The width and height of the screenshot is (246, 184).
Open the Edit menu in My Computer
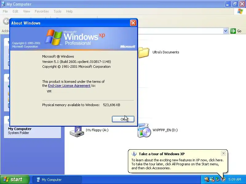pos(15,11)
